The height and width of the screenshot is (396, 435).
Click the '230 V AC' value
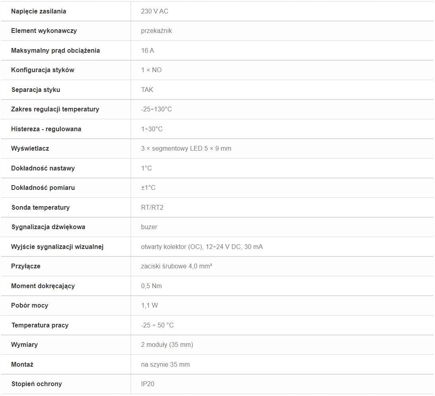(x=154, y=11)
